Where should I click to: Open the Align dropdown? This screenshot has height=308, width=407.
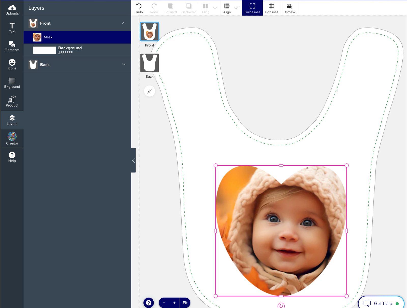pos(236,8)
